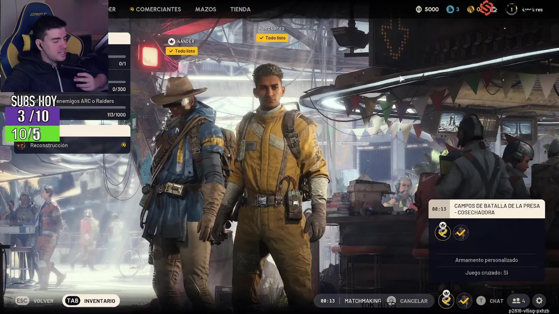Open the level 1 player badge
This screenshot has width=559, height=314.
pos(511,9)
